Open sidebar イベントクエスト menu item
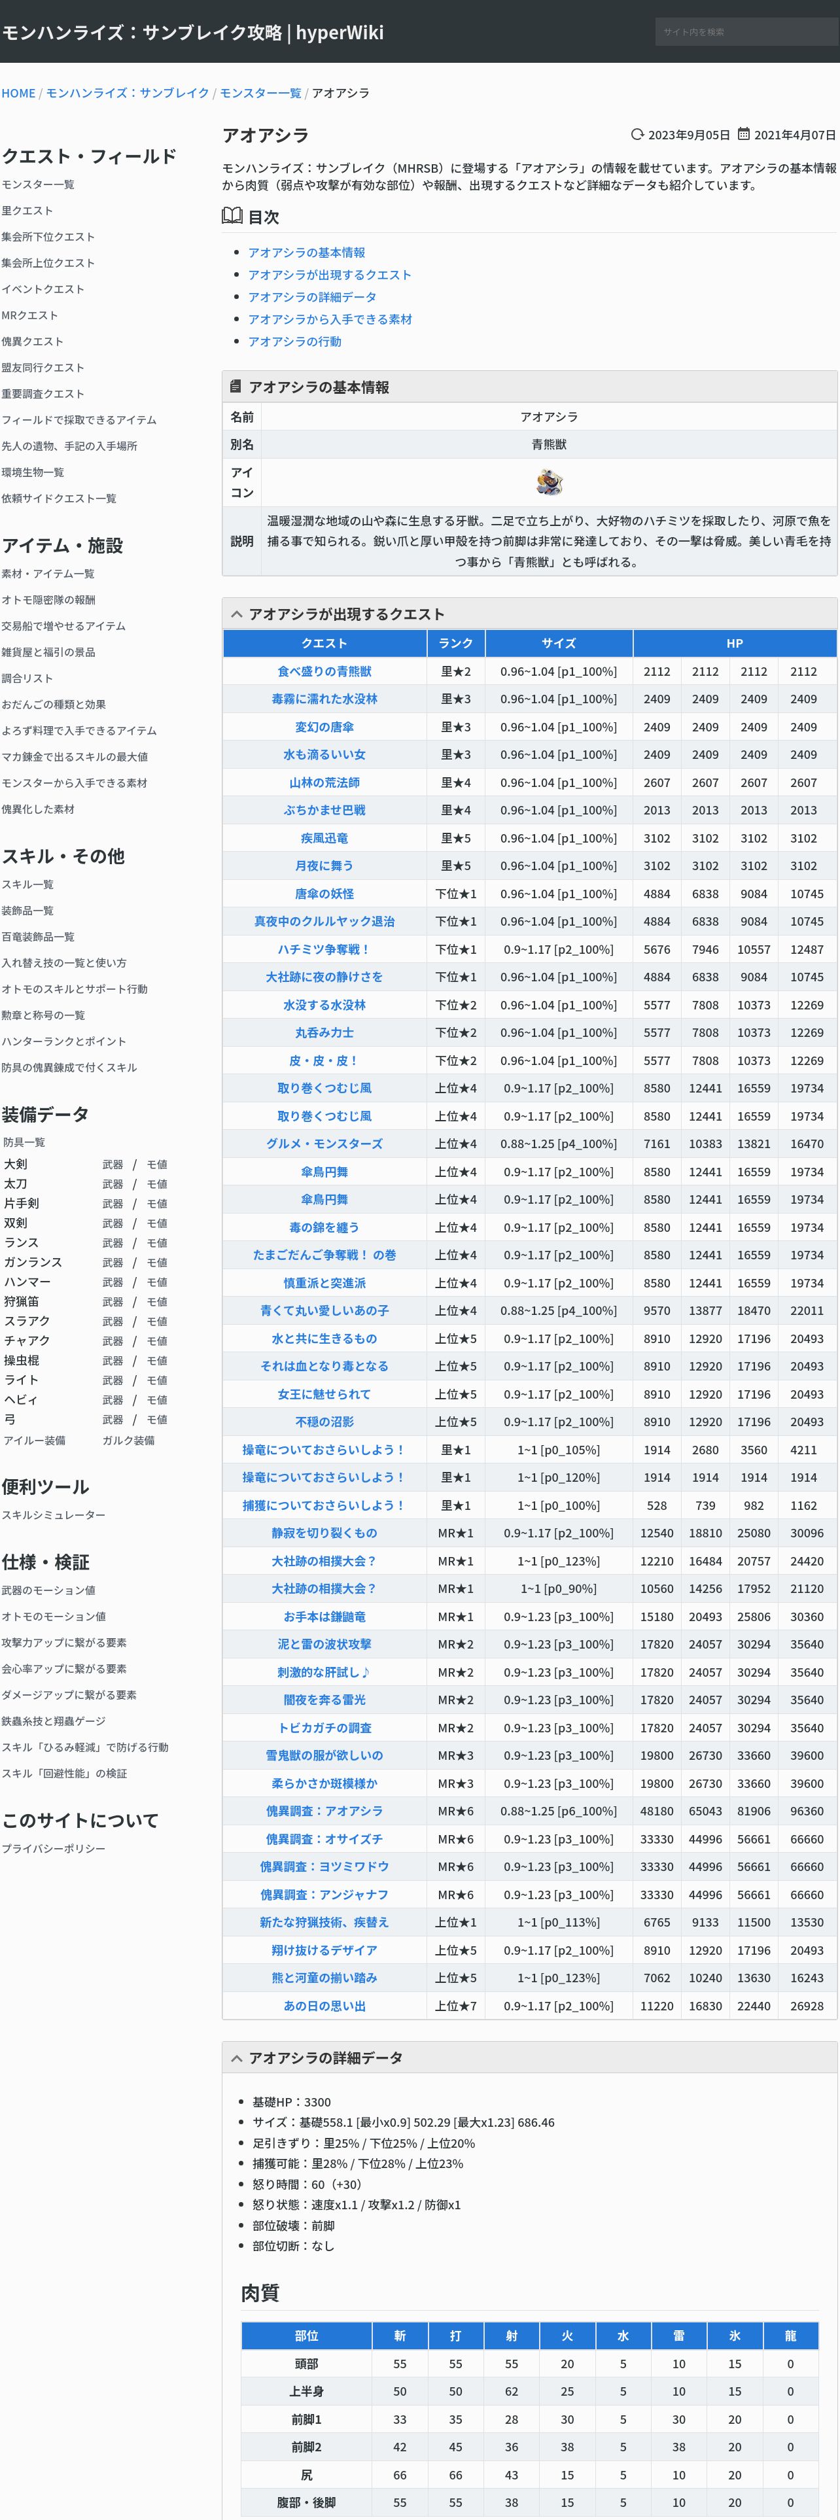Viewport: 840px width, 2520px height. point(43,289)
